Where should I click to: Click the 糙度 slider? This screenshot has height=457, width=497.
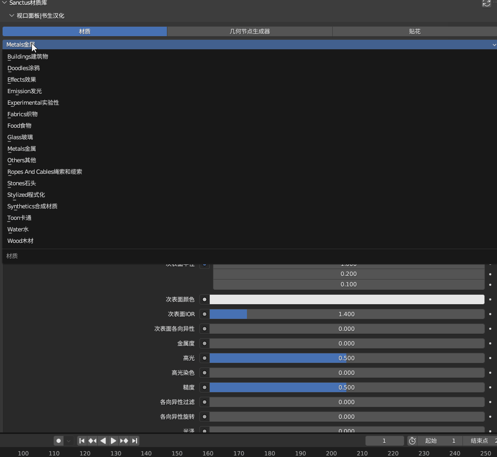pyautogui.click(x=347, y=387)
